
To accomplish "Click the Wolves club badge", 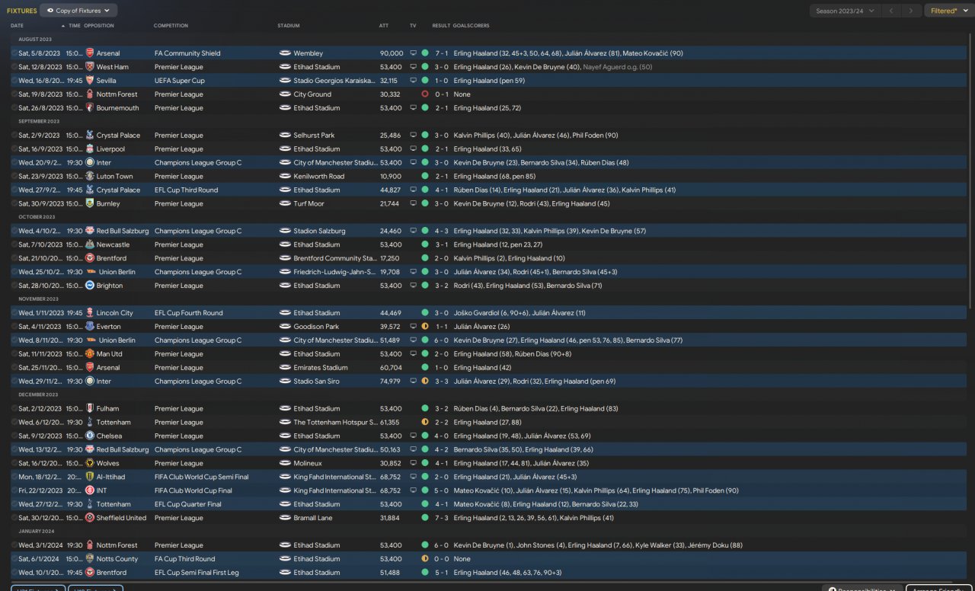I will [x=90, y=464].
